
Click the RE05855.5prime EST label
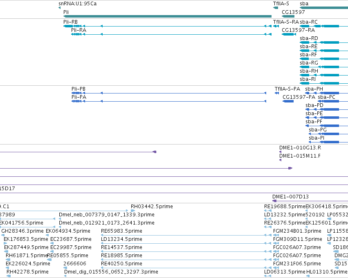(68, 256)
